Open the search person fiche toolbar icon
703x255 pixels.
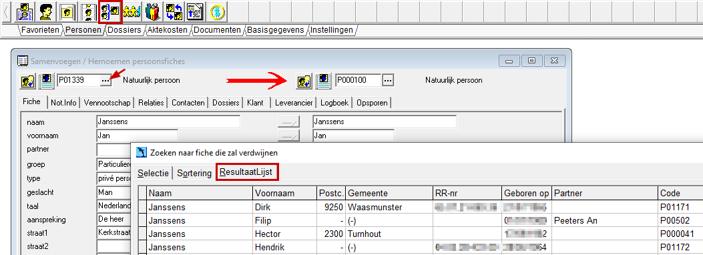[x=24, y=12]
